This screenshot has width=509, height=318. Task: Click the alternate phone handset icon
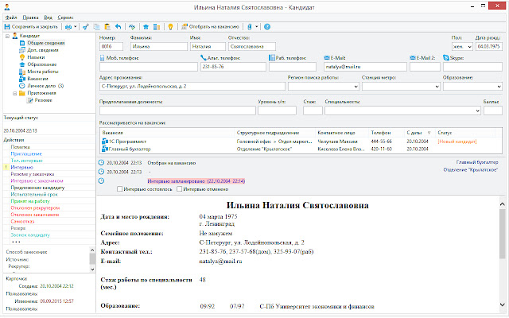[204, 58]
